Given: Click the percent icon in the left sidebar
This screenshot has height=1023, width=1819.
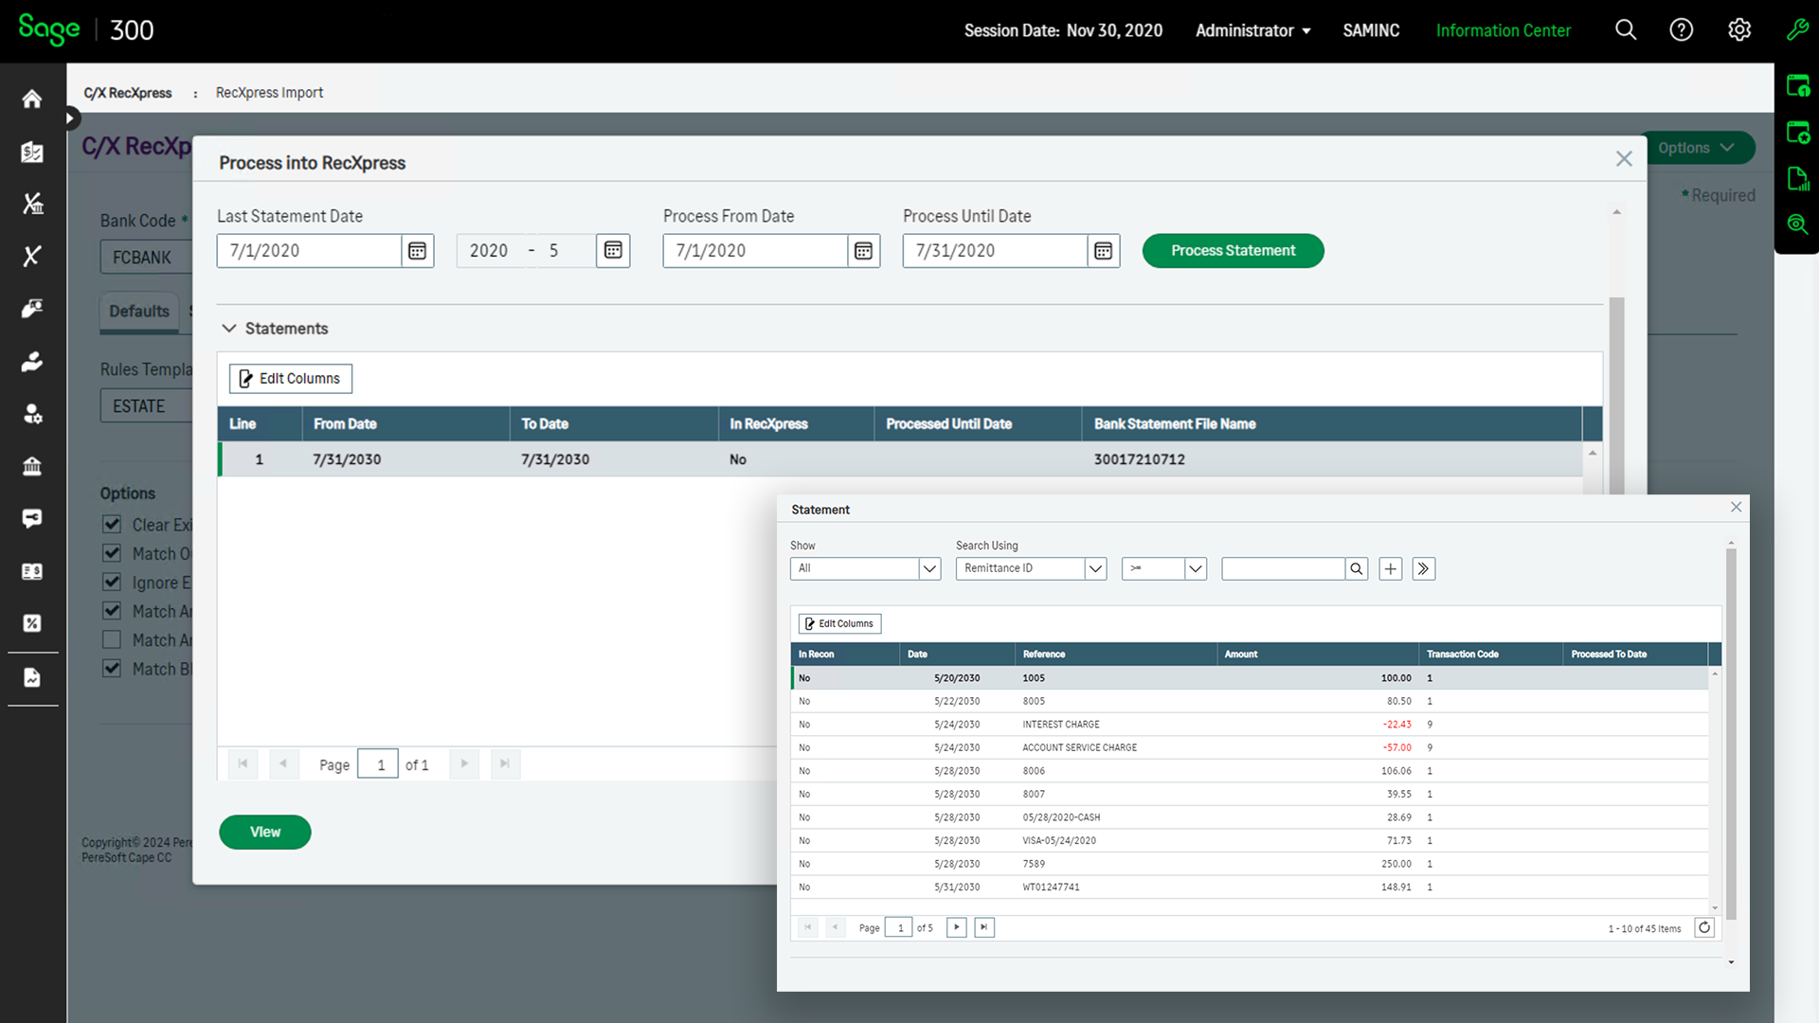Looking at the screenshot, I should [31, 623].
